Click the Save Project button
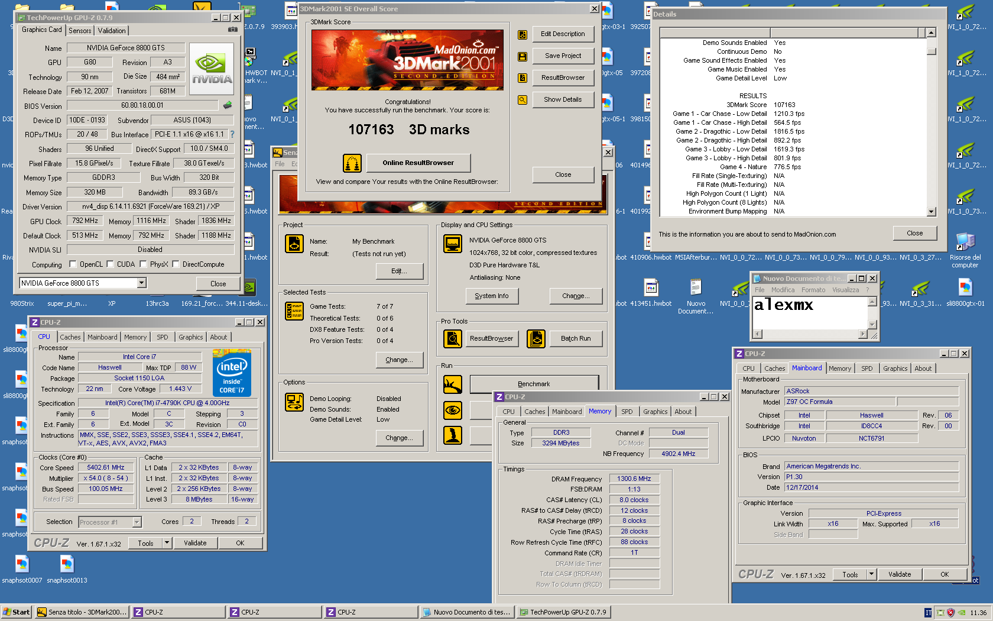The image size is (993, 621). (563, 56)
